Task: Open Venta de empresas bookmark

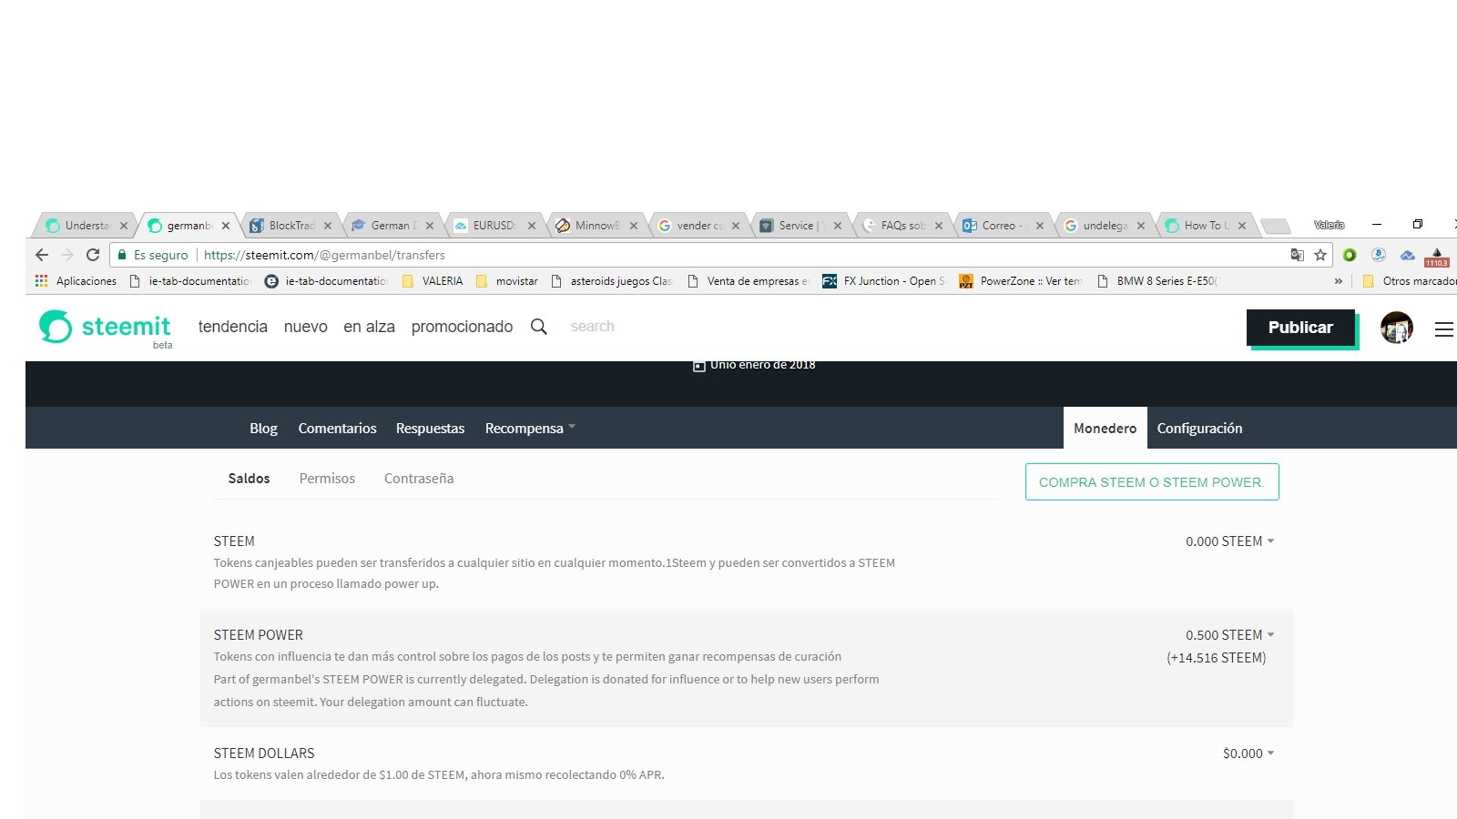Action: point(749,281)
